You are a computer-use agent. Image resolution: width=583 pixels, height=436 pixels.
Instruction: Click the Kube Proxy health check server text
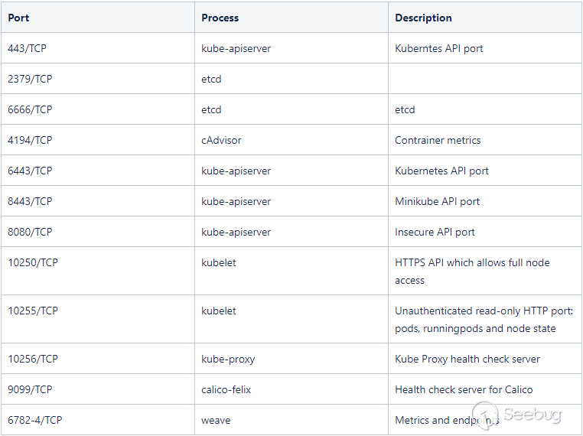[467, 359]
